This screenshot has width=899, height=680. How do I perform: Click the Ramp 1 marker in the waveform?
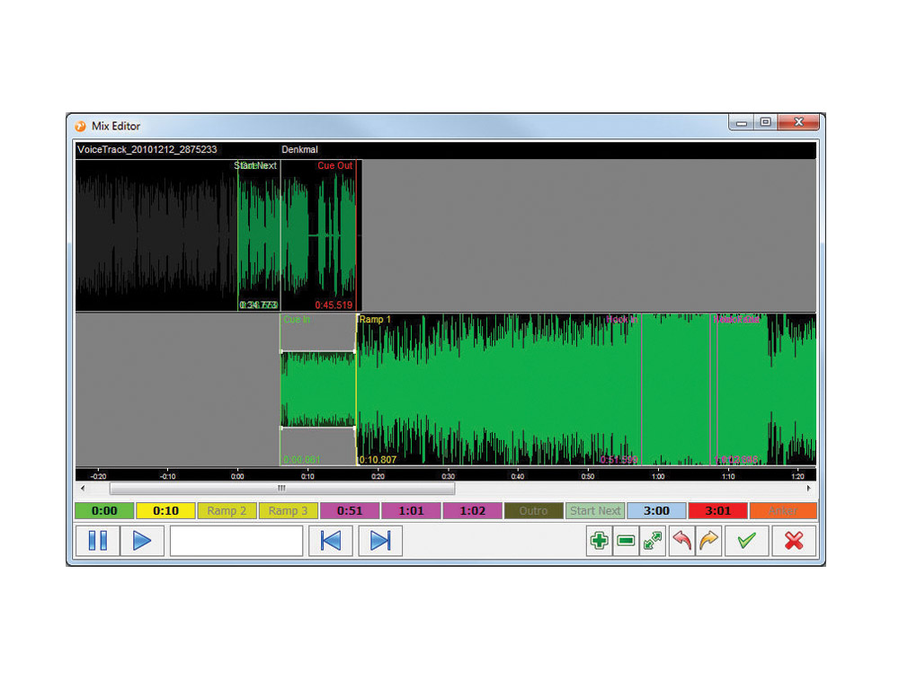pyautogui.click(x=374, y=320)
